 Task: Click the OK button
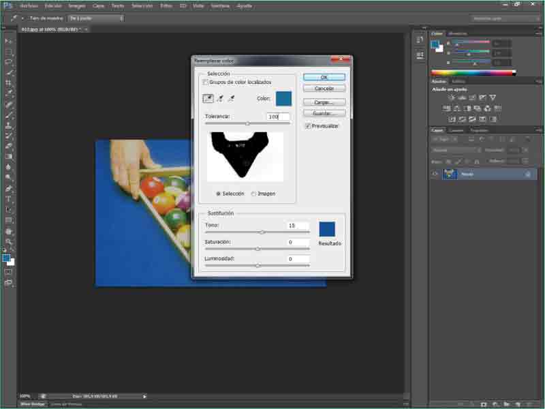coord(324,78)
